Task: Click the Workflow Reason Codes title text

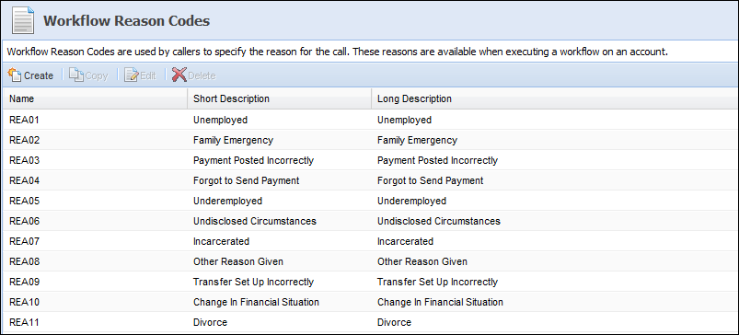Action: pyautogui.click(x=127, y=21)
